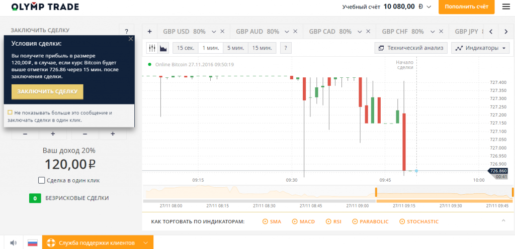Enable Сделка в один клик checkbox
The image size is (515, 249).
[x=41, y=180]
